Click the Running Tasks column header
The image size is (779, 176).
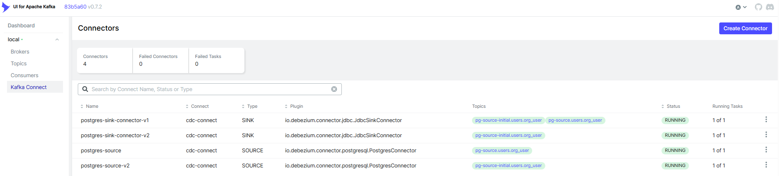pos(727,106)
